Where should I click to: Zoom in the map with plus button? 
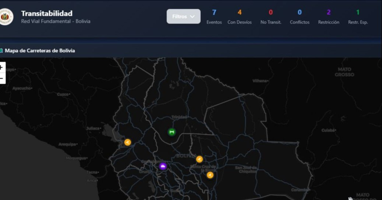(x=1, y=67)
